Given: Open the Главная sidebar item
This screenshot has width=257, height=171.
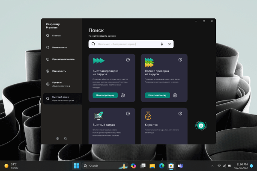Looking at the screenshot, I should (x=56, y=35).
